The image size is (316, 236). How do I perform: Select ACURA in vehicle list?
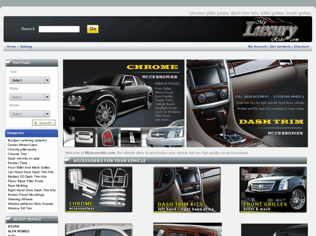coord(13,226)
